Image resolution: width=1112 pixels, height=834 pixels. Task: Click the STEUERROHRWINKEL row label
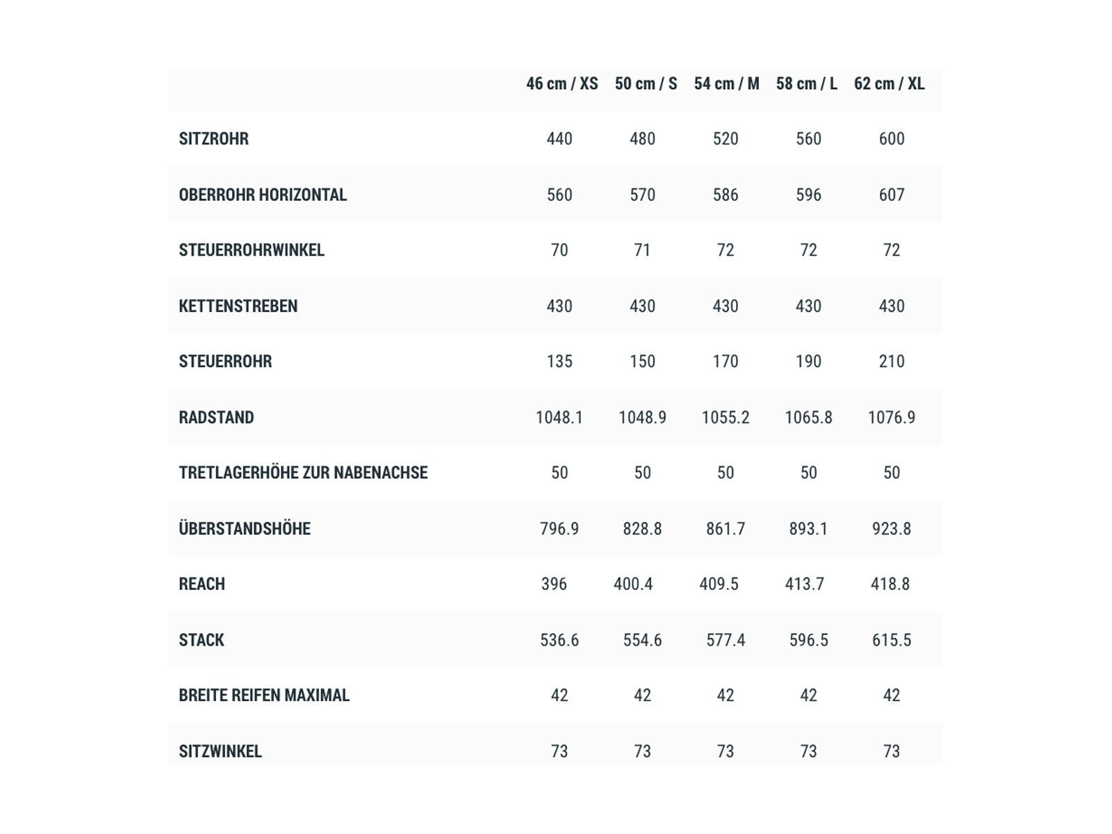click(252, 250)
